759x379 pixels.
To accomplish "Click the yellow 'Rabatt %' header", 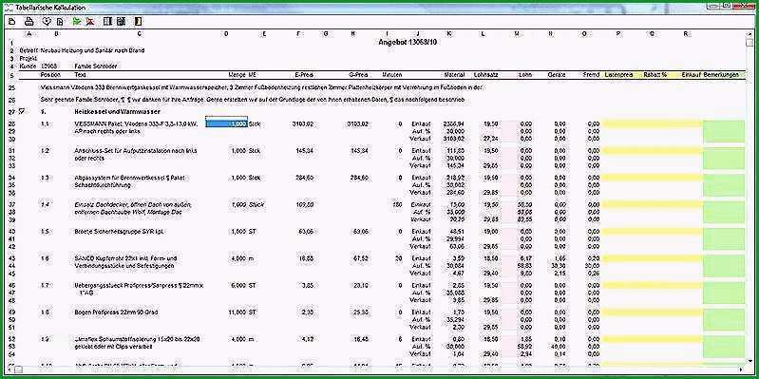I will click(x=655, y=75).
